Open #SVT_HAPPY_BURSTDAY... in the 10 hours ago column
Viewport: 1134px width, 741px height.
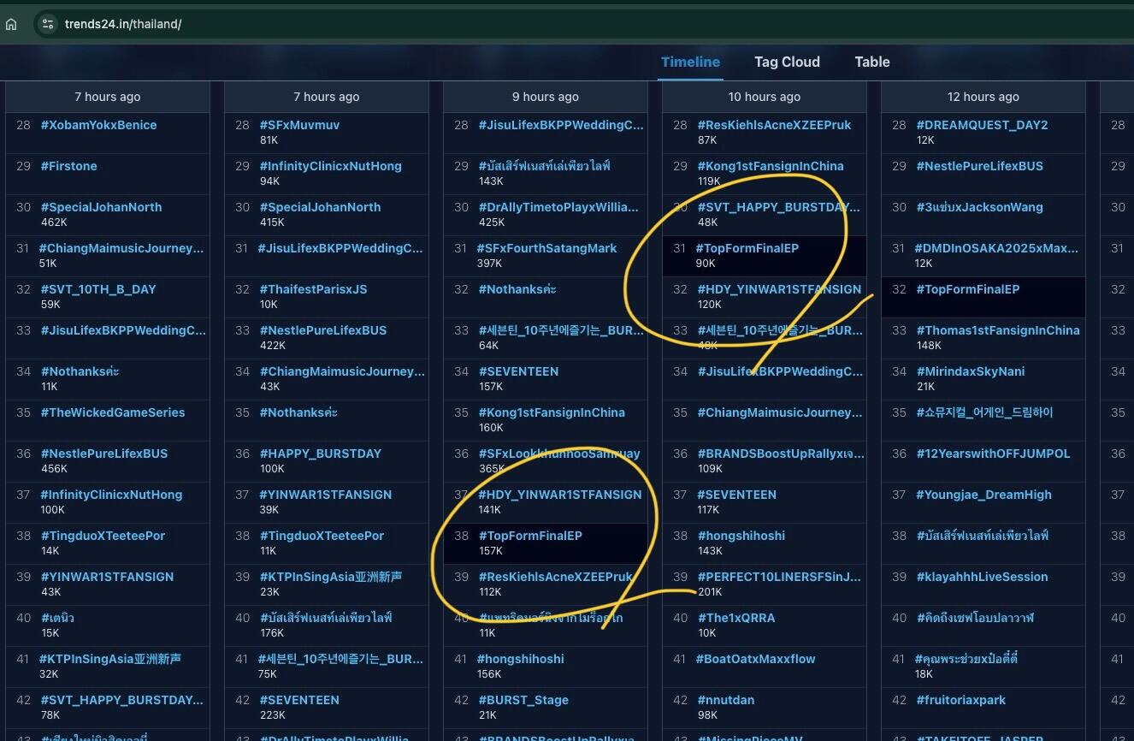coord(778,207)
